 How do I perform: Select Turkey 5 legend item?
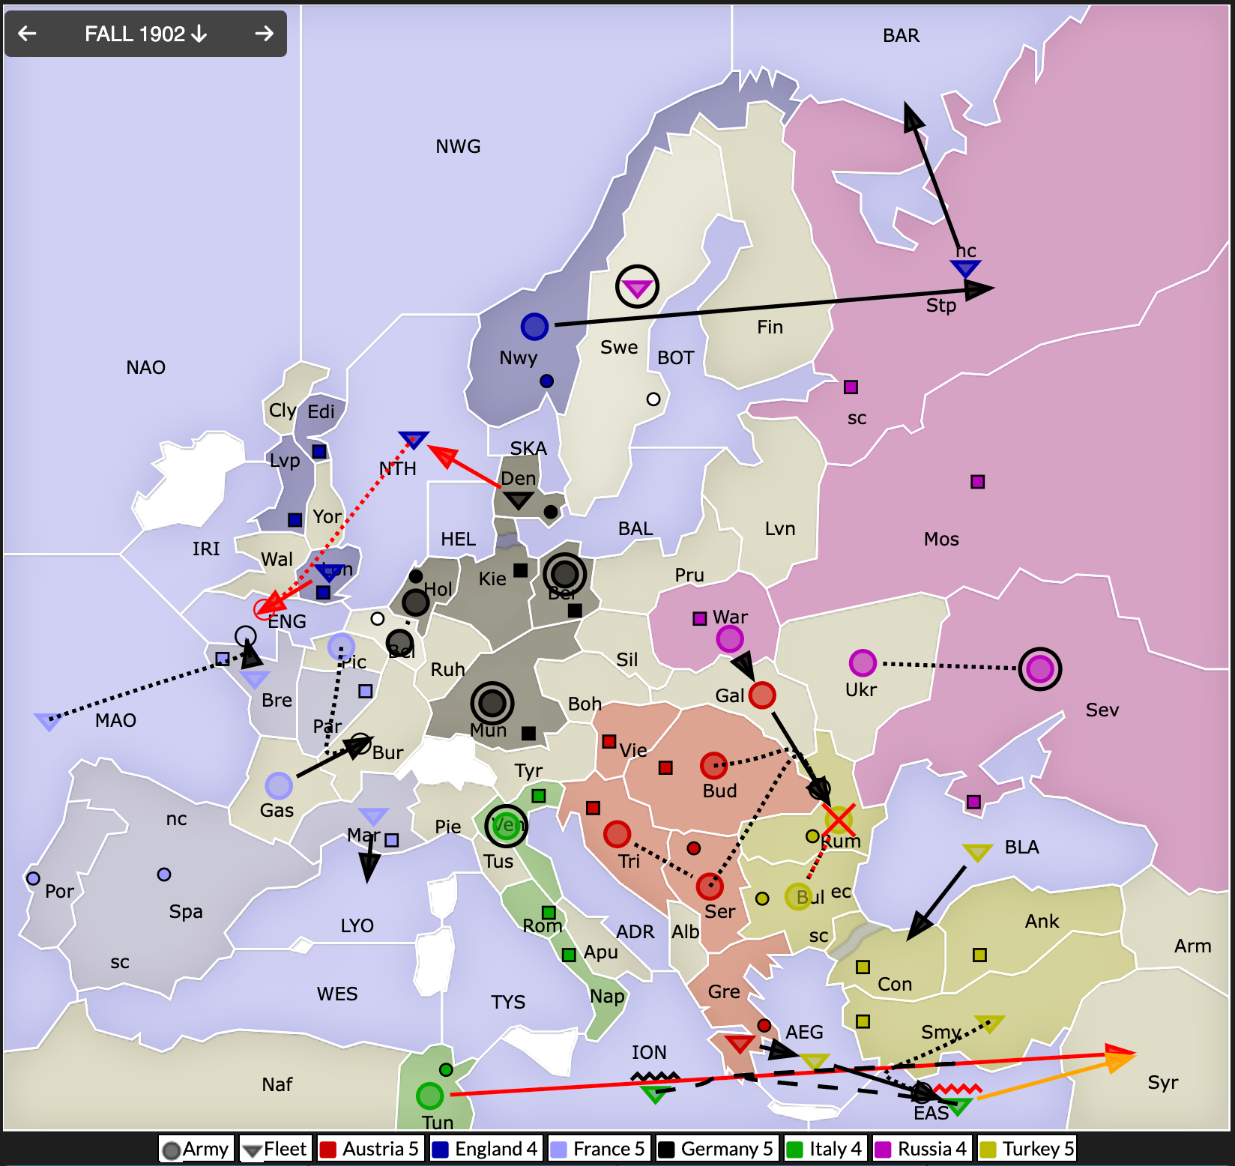coord(1027,1149)
